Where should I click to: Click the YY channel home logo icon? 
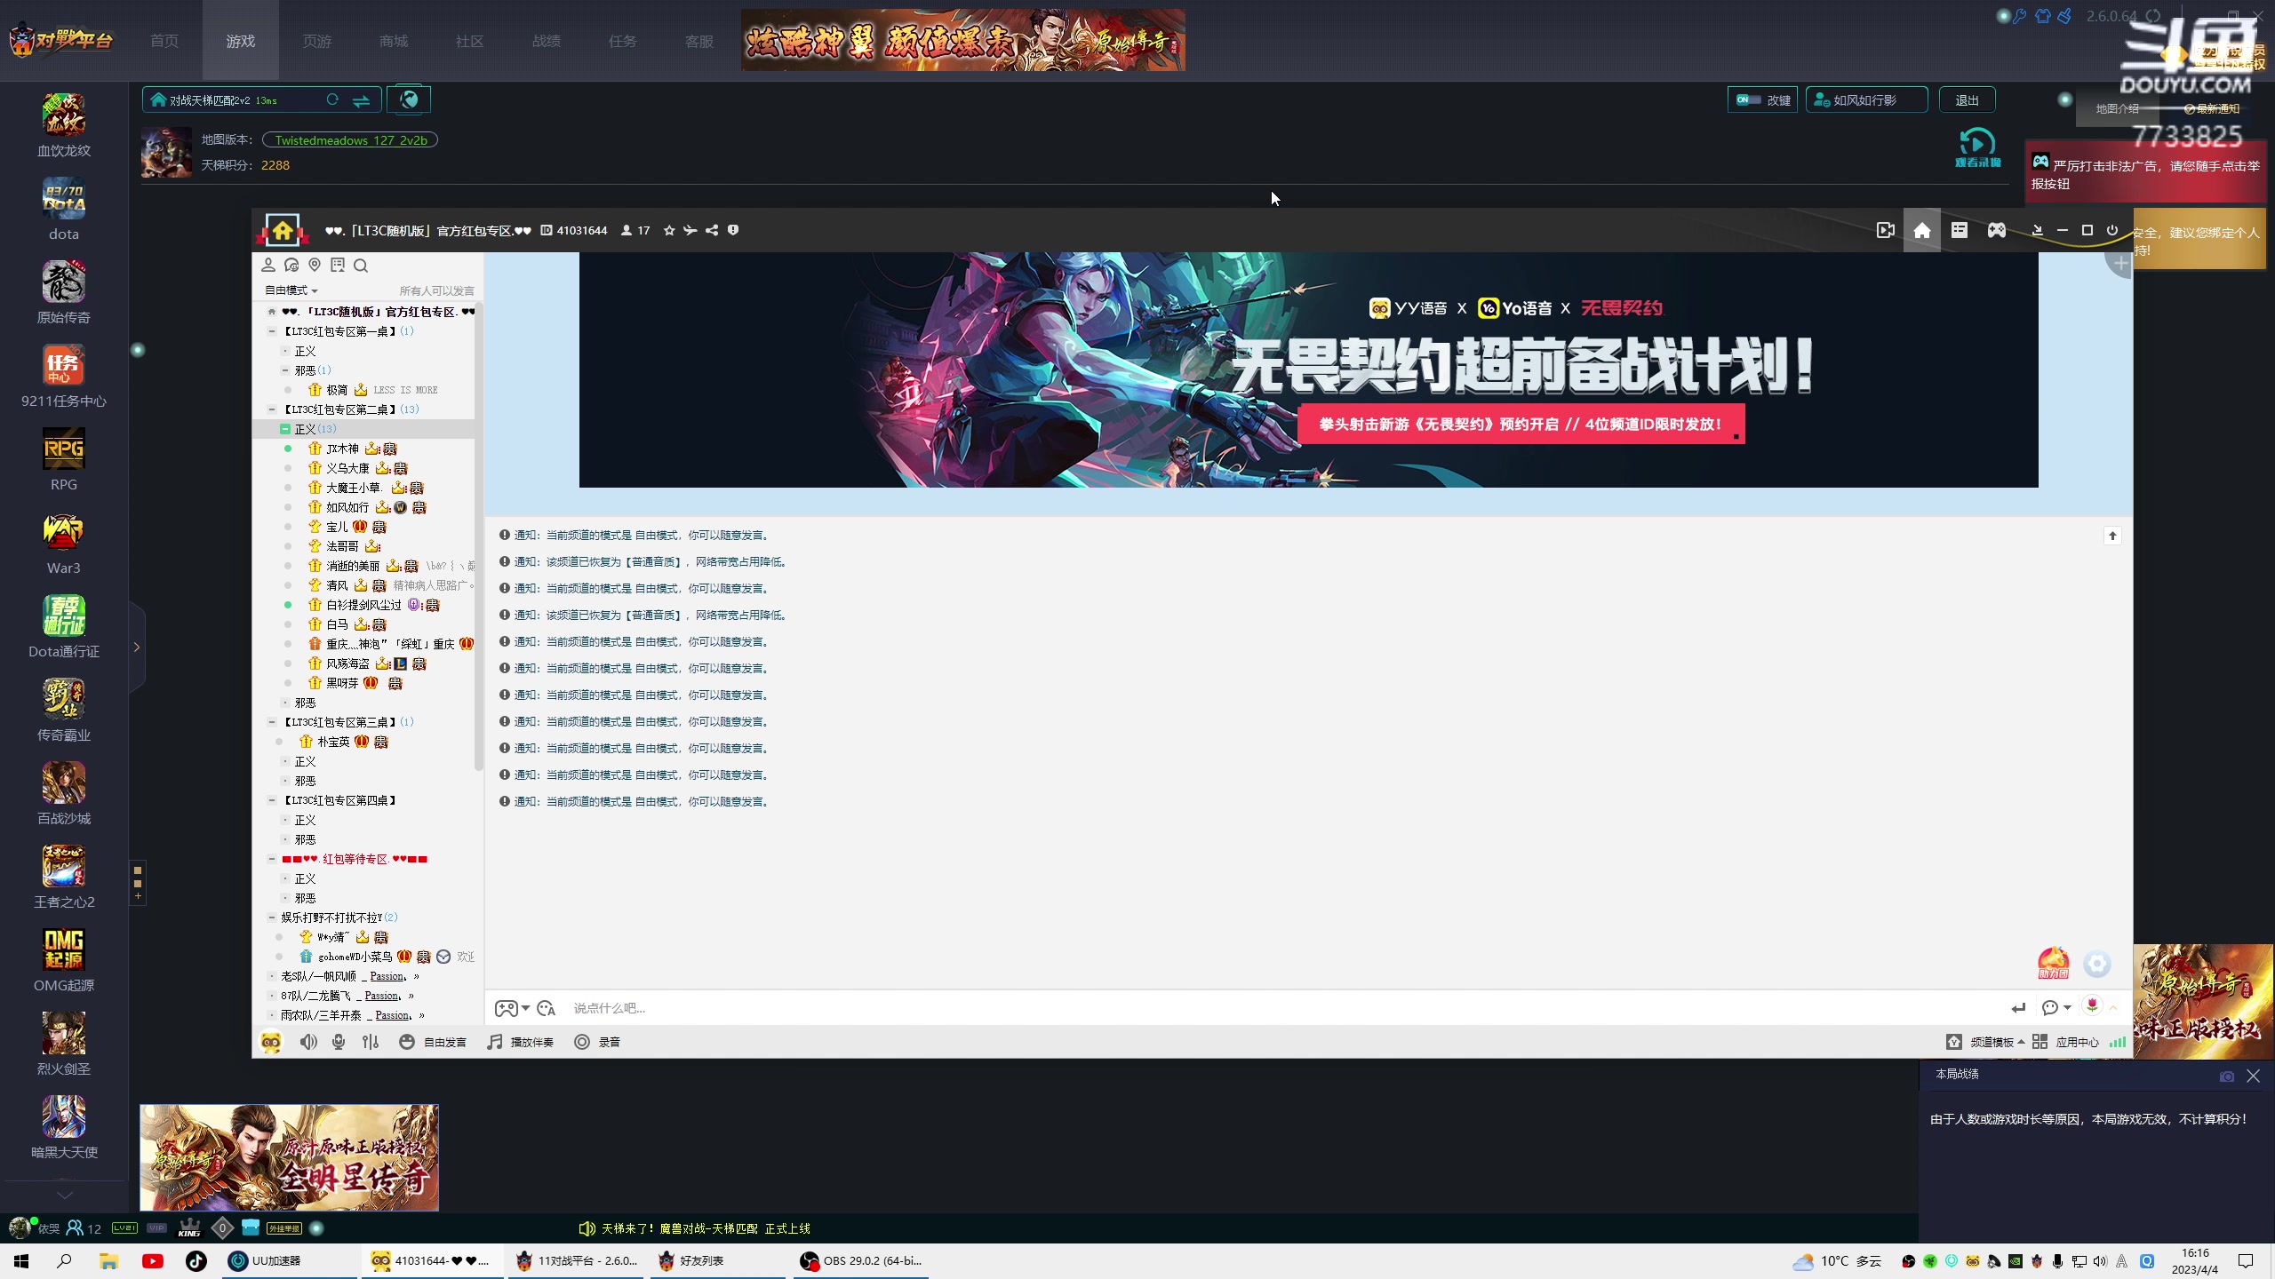pyautogui.click(x=283, y=230)
